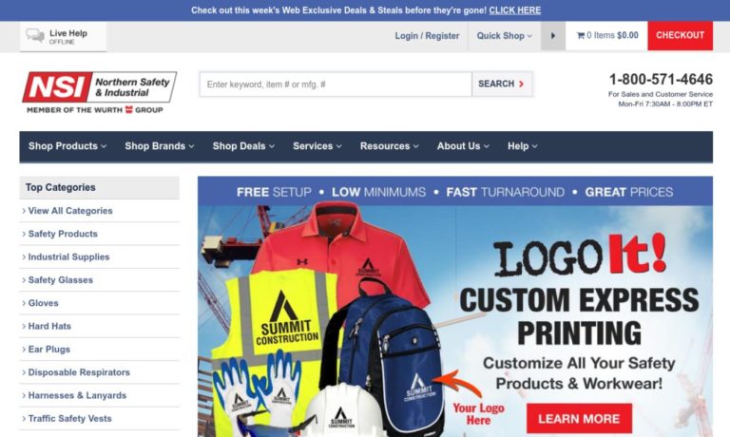This screenshot has width=730, height=437.
Task: Open the Shop Products menu
Action: tap(67, 146)
